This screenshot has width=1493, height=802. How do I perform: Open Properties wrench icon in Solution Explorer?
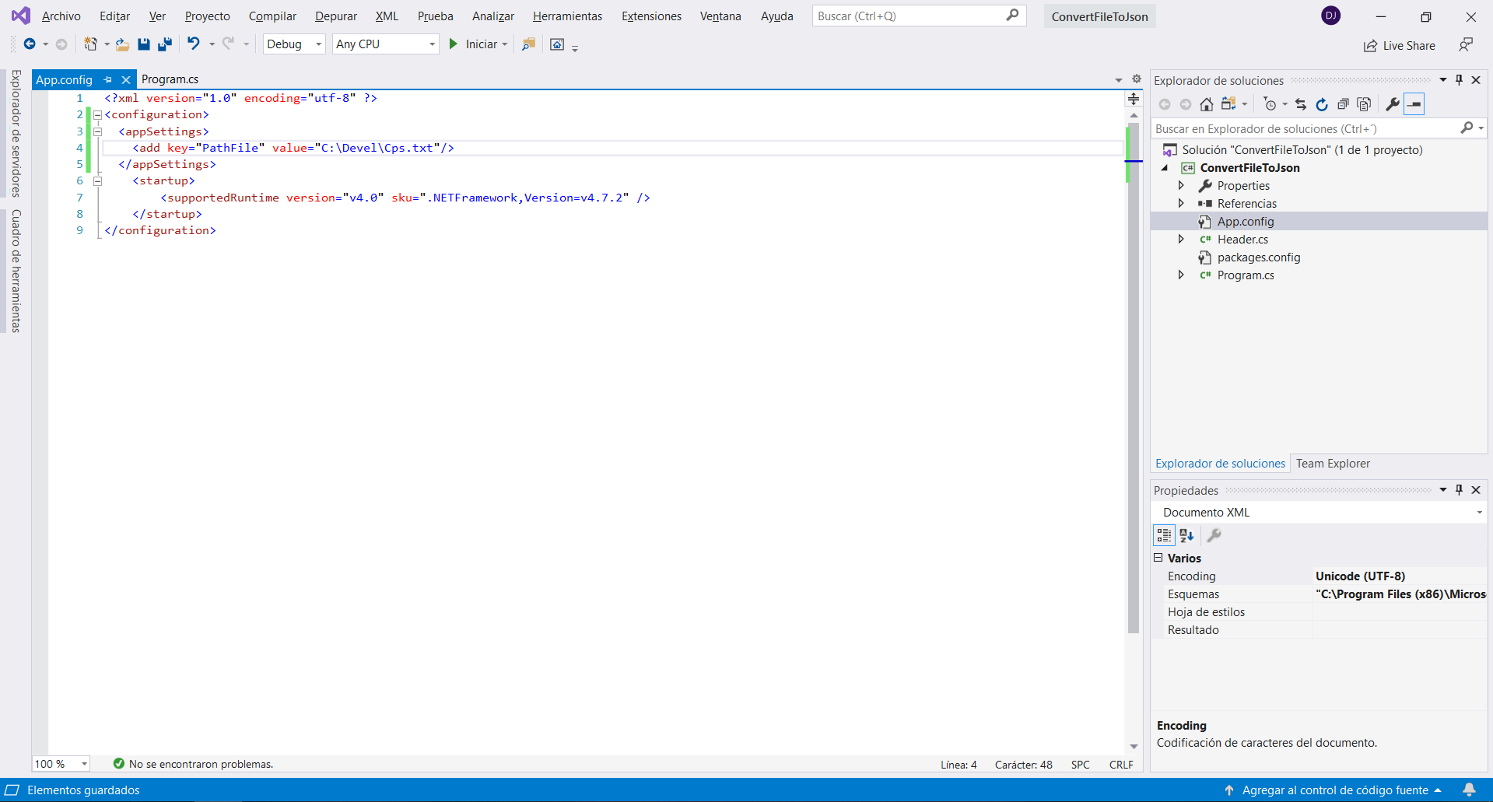1392,104
